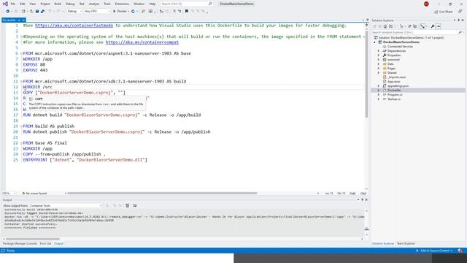
Task: Switch to the Error List tab
Action: click(45, 243)
